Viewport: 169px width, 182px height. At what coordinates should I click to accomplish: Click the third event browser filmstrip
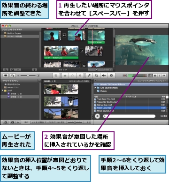[x=61, y=114]
